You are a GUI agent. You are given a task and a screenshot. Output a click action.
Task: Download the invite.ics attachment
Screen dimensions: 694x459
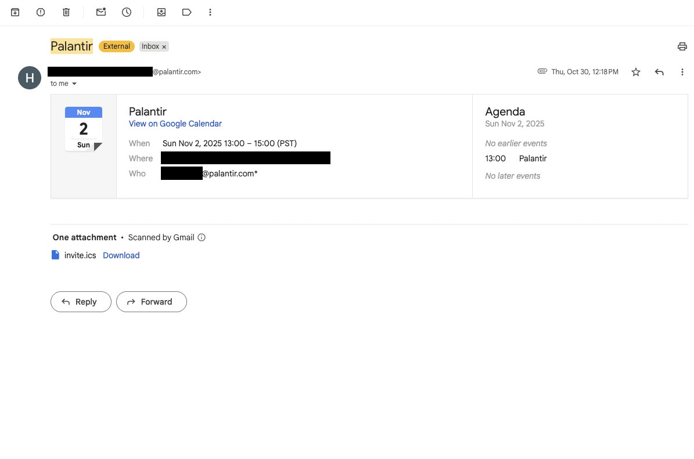(121, 255)
